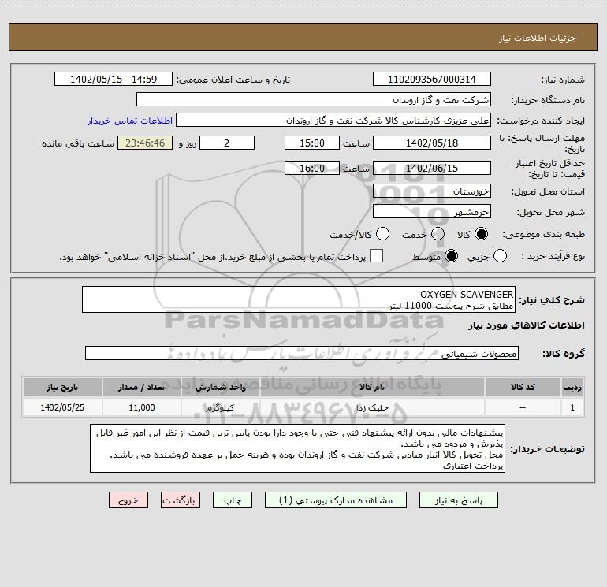Click the item name cell جلبک زدا
This screenshot has height=587, width=607.
pyautogui.click(x=372, y=407)
